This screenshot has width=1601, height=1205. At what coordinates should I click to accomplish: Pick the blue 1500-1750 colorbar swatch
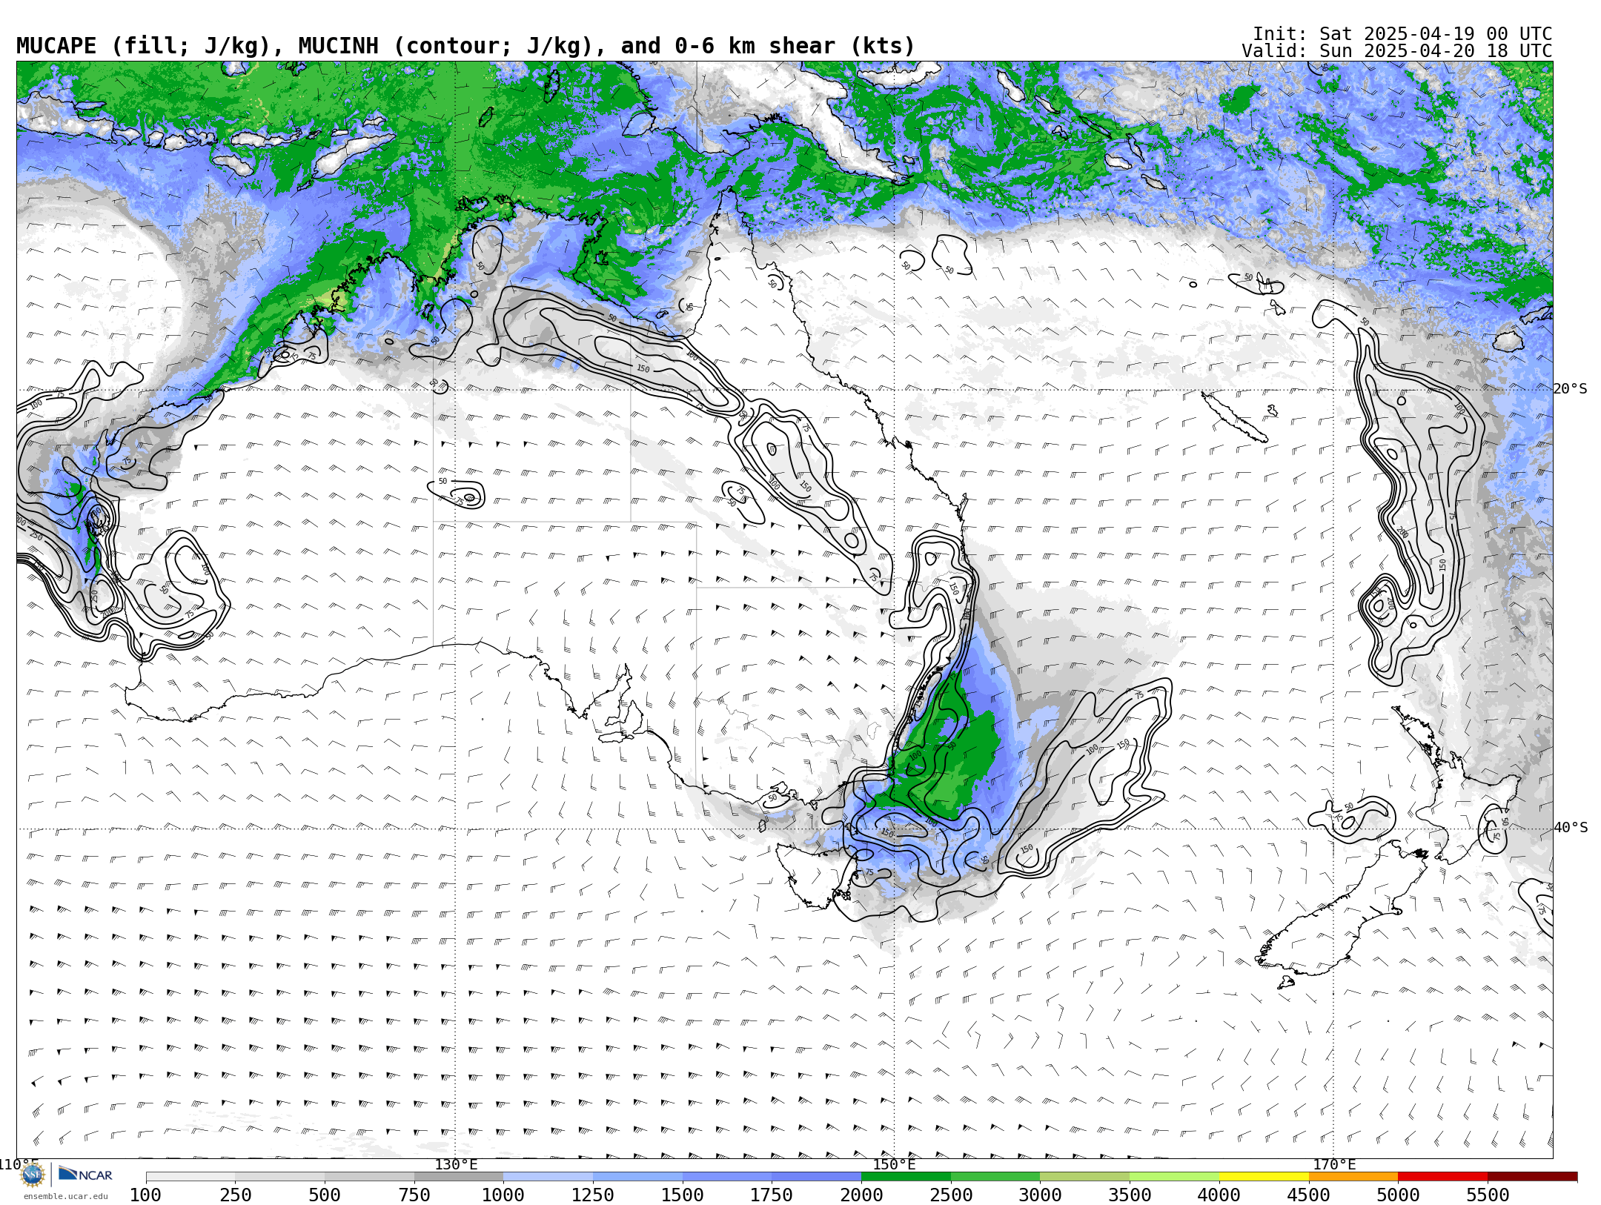pyautogui.click(x=727, y=1177)
